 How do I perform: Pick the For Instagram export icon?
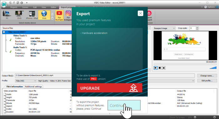[68, 16]
